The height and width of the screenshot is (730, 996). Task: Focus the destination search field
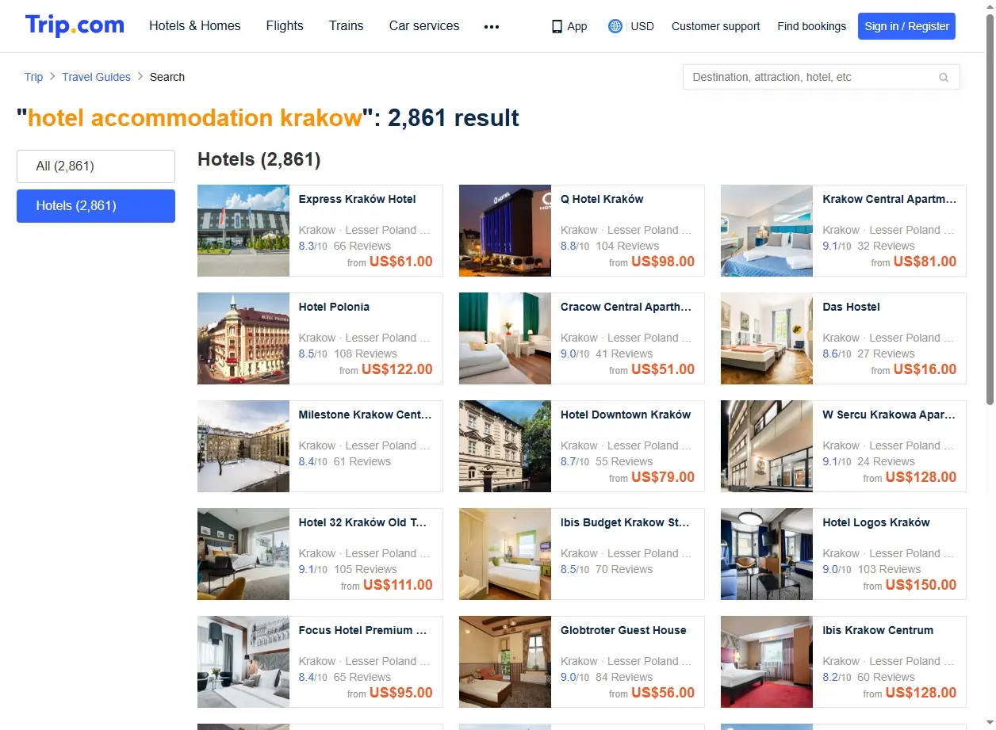(821, 77)
